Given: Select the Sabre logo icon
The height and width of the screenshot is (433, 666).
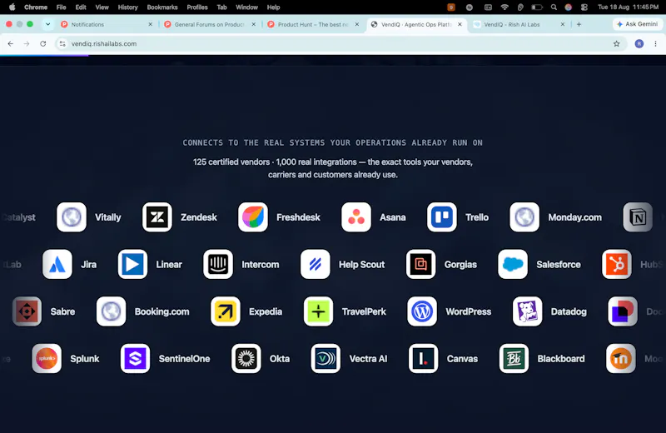Looking at the screenshot, I should tap(27, 311).
